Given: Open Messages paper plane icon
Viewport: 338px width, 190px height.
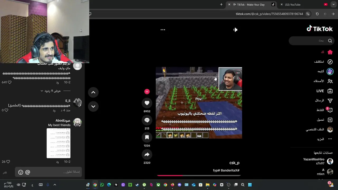Looking at the screenshot, I should point(330,101).
